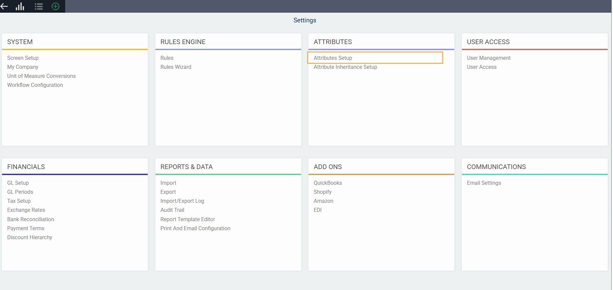Click the back arrow icon
The width and height of the screenshot is (613, 290).
[x=4, y=6]
